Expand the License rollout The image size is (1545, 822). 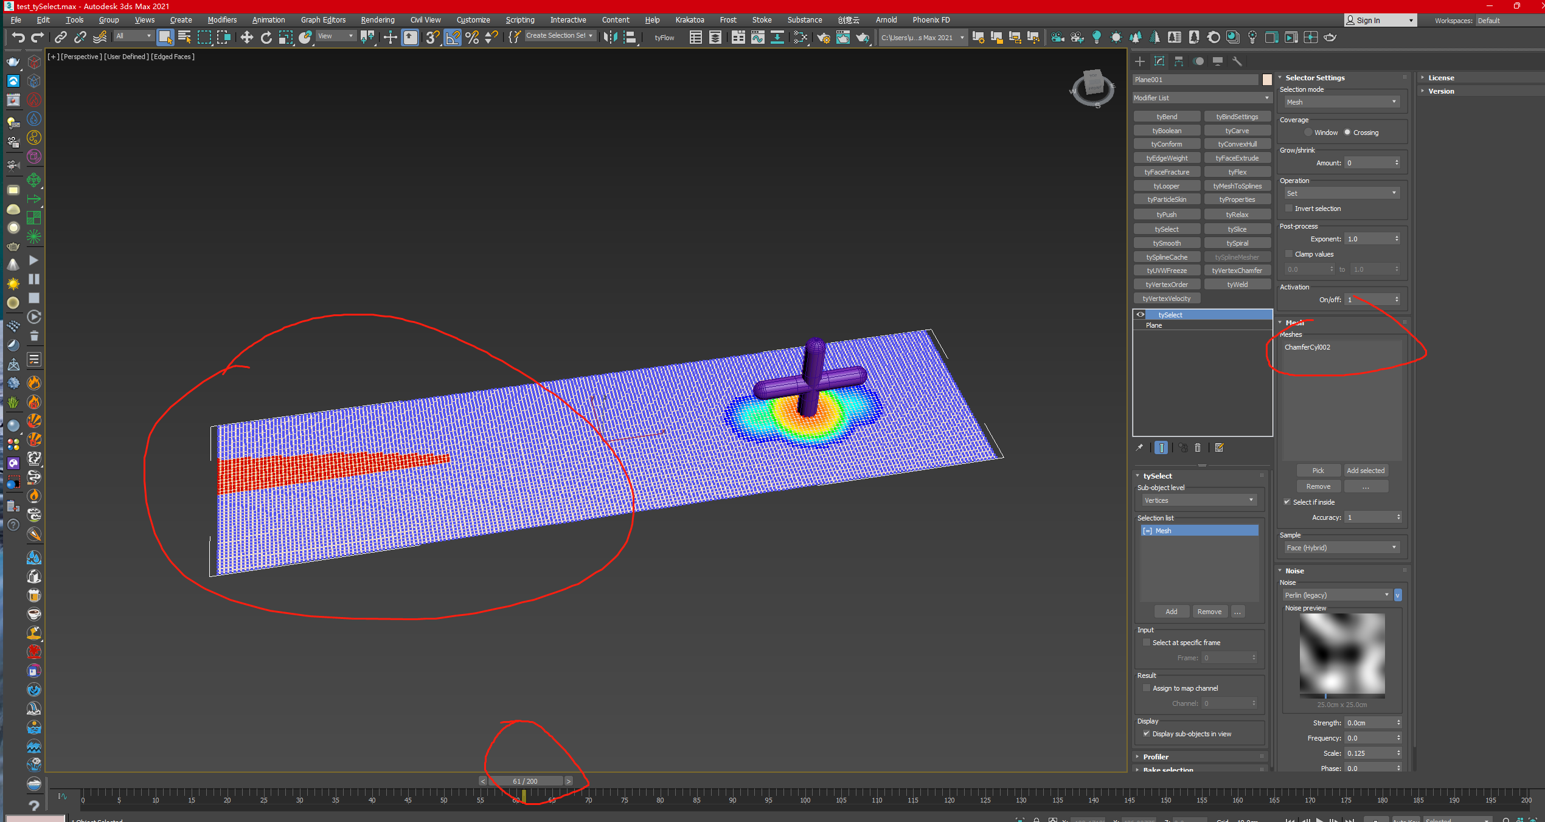tap(1441, 78)
